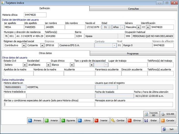
Task: Open the Tipo de discapacidad dropdown
Action: pos(92,65)
